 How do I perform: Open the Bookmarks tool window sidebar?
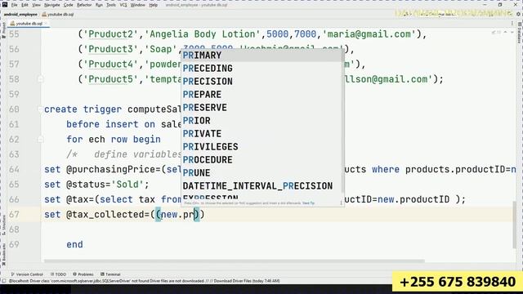pyautogui.click(x=3, y=255)
